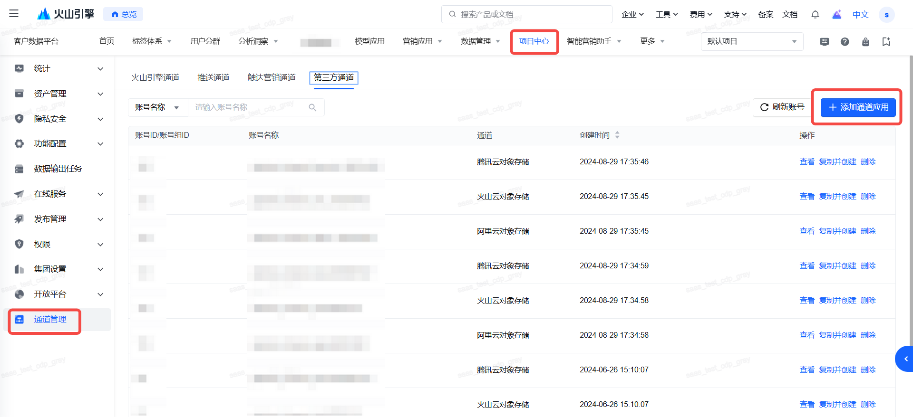The image size is (913, 417).
Task: Expand the 隐私安全 sidebar section
Action: point(100,119)
